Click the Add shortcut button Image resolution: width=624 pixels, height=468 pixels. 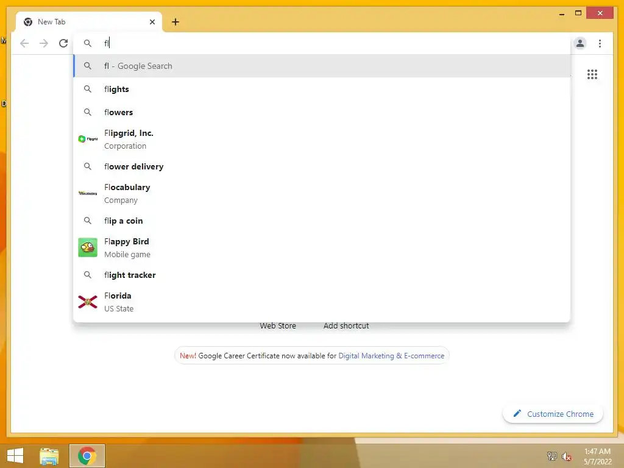point(346,325)
